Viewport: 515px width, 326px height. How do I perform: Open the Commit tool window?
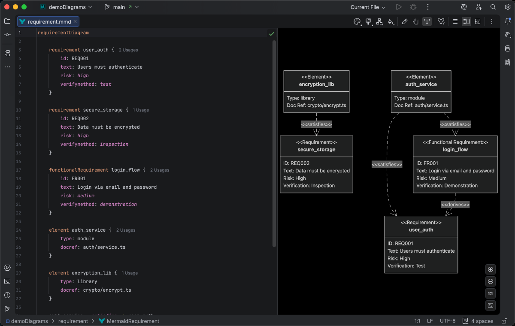coord(7,35)
